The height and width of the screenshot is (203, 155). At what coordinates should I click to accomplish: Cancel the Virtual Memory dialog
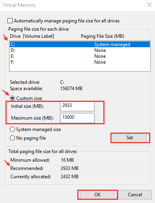[135, 195]
